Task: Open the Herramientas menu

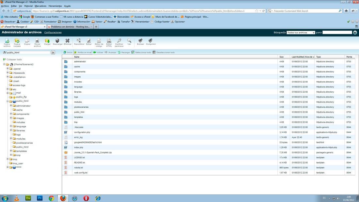Action: 55,6
